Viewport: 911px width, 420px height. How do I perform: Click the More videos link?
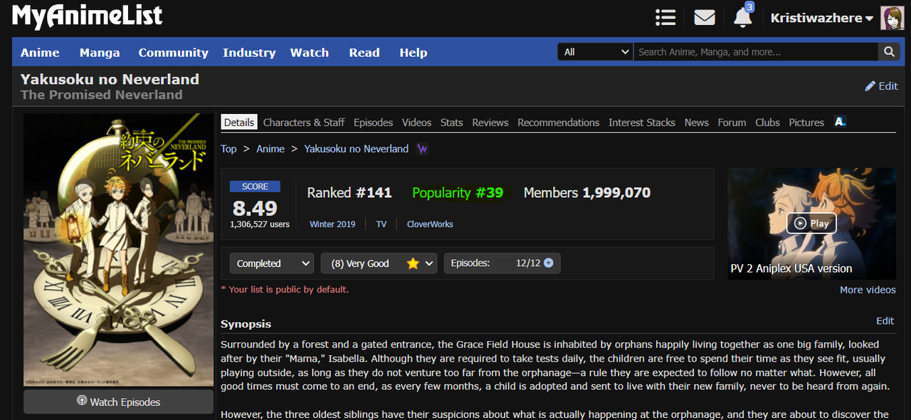pos(868,290)
